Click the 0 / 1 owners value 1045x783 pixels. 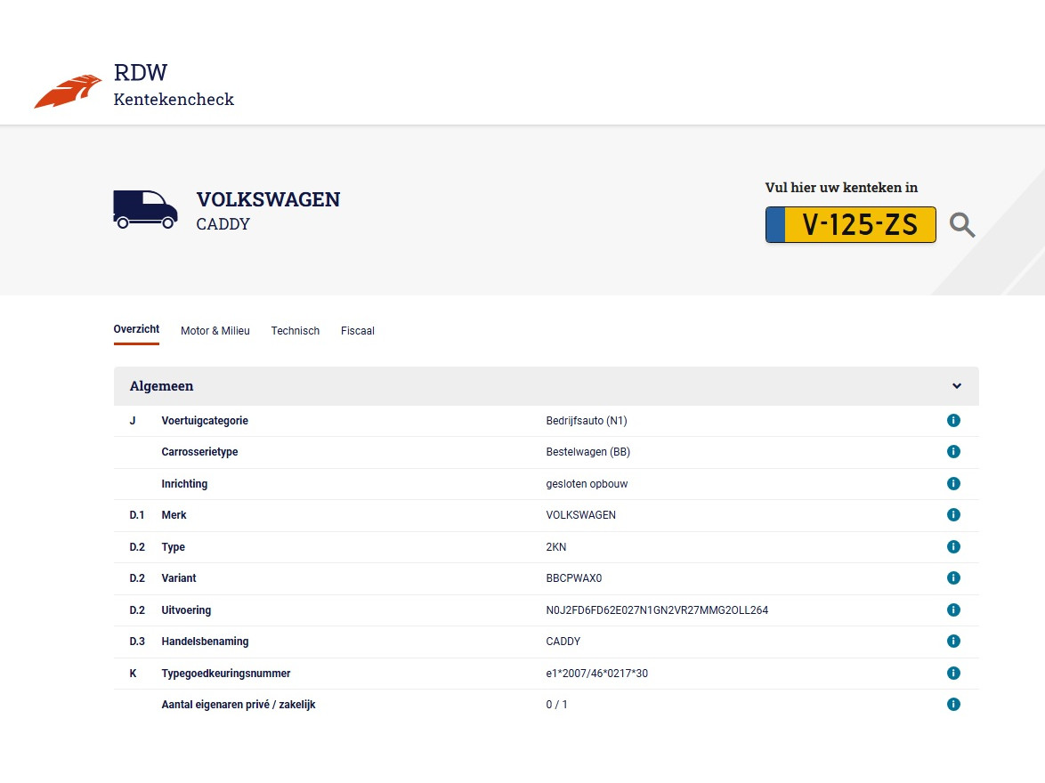(x=556, y=705)
